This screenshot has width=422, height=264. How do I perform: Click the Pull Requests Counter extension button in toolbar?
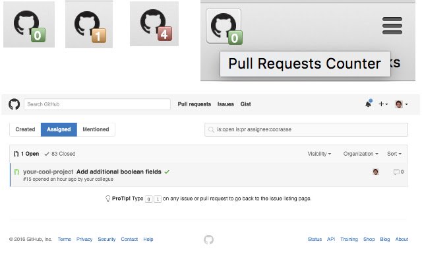[224, 26]
